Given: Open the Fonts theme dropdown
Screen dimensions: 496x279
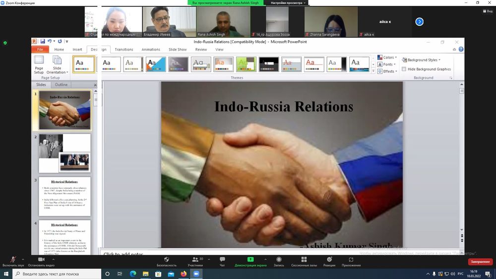Looking at the screenshot, I should (386, 64).
